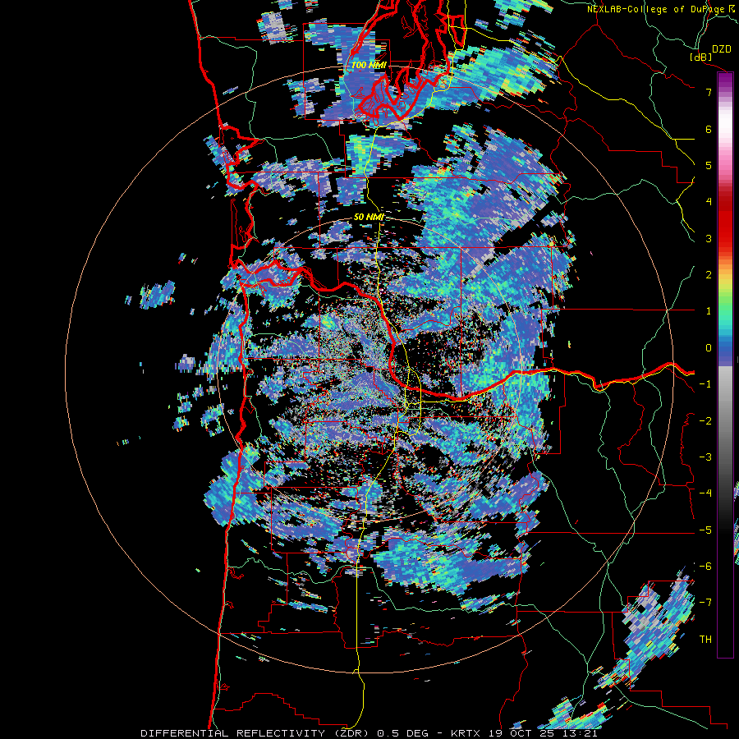Click the (ZDR) abbreviation in caption
The width and height of the screenshot is (739, 739).
(351, 733)
